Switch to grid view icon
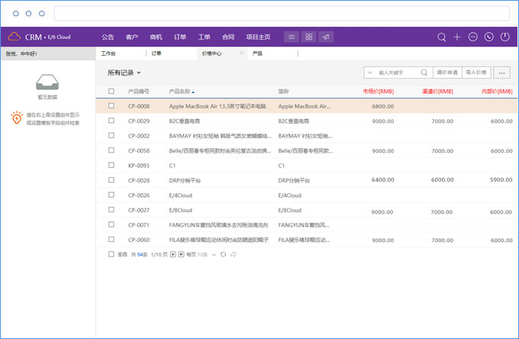Viewport: 519px width, 339px height. click(x=308, y=37)
